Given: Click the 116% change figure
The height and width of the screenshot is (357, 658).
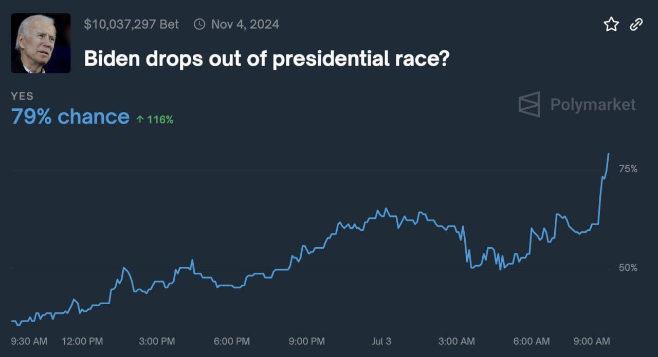Looking at the screenshot, I should pos(160,120).
